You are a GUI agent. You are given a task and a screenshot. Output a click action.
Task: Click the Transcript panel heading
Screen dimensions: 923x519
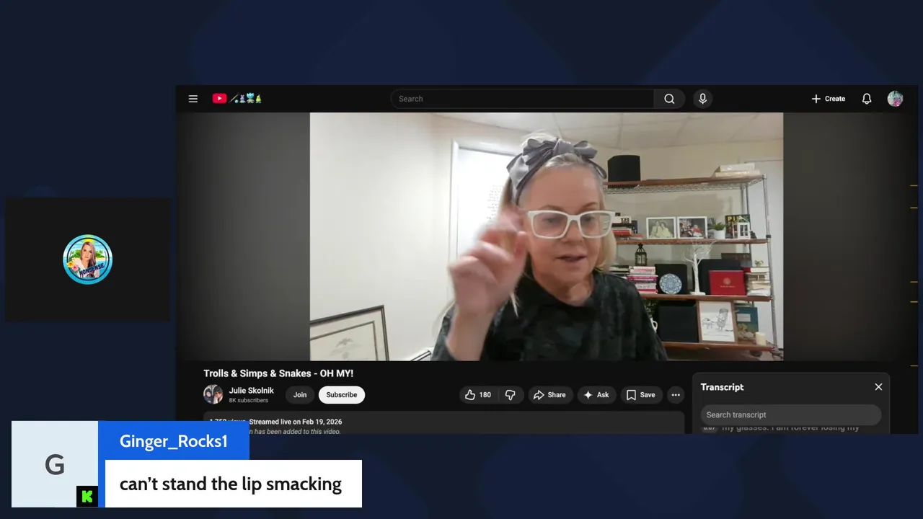pyautogui.click(x=722, y=387)
